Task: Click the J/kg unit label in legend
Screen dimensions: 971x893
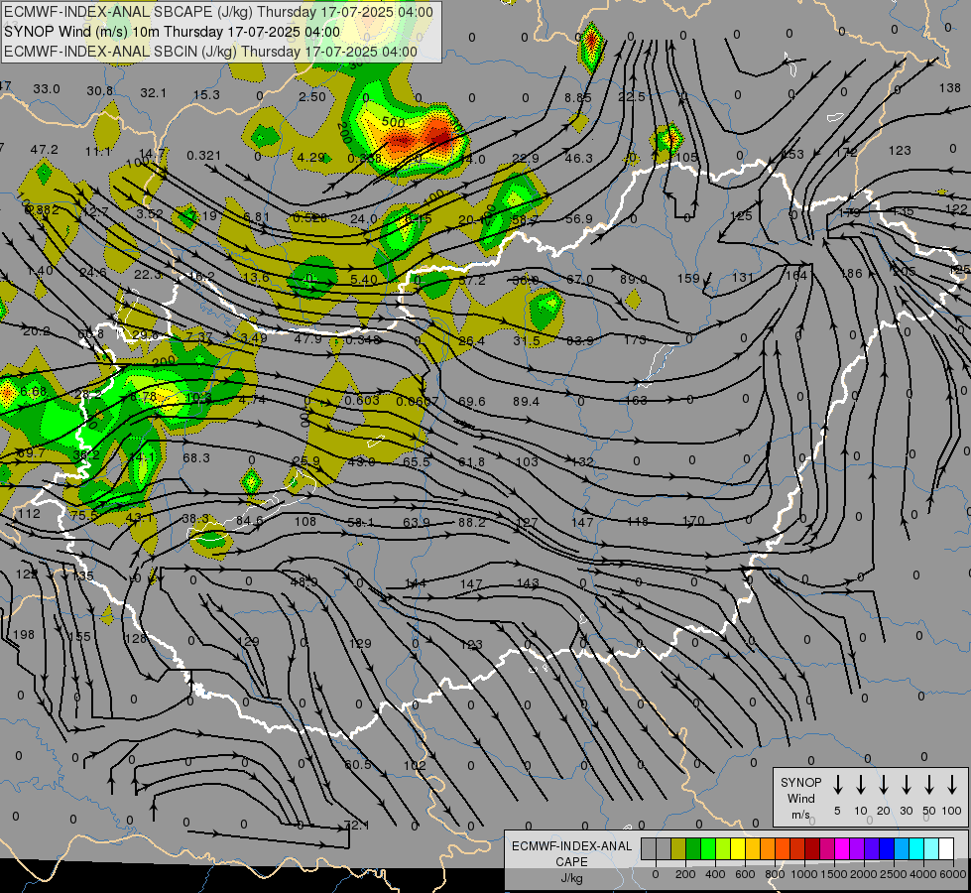Action: [571, 878]
